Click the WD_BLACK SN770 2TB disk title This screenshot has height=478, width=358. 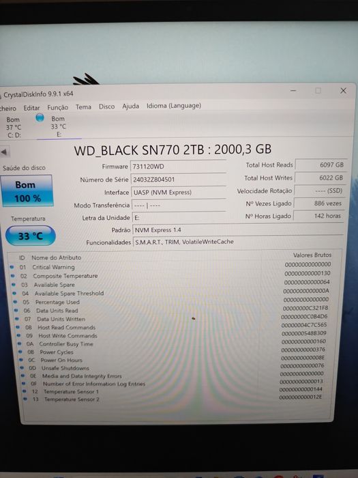pyautogui.click(x=173, y=150)
